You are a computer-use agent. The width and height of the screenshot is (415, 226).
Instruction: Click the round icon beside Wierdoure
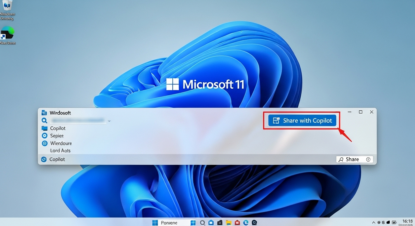(x=45, y=143)
